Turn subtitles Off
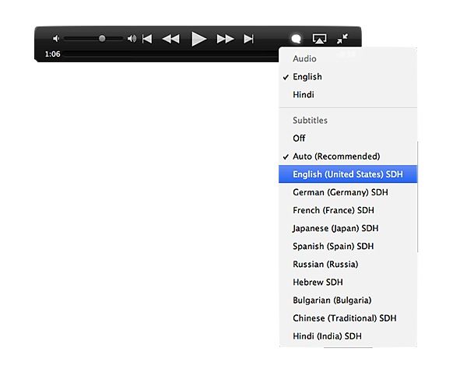The image size is (467, 386). click(x=348, y=139)
